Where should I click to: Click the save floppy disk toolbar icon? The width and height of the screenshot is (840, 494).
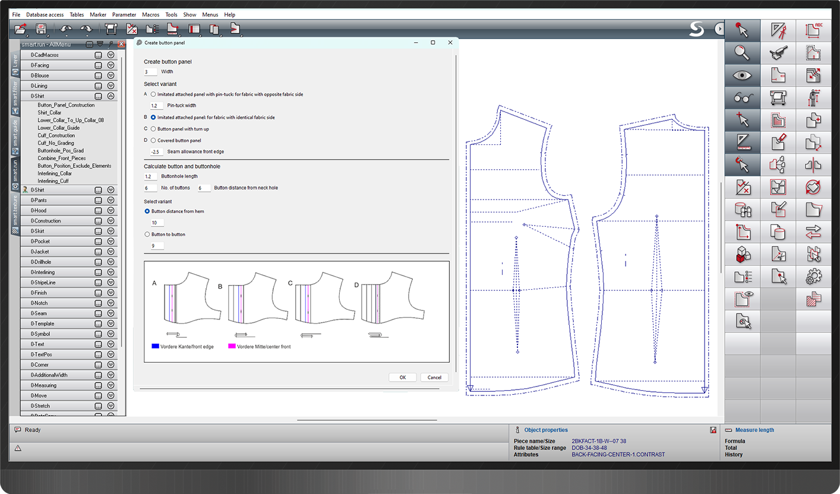coord(41,29)
